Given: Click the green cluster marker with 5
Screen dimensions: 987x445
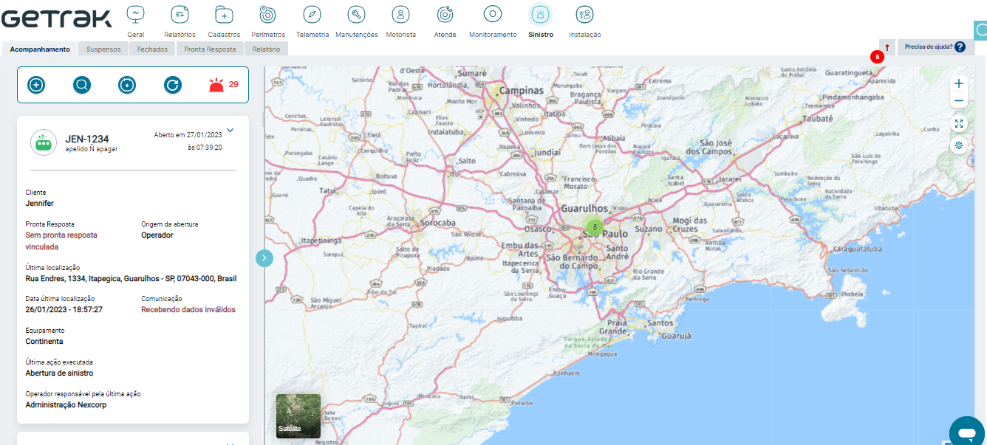Looking at the screenshot, I should click(594, 227).
